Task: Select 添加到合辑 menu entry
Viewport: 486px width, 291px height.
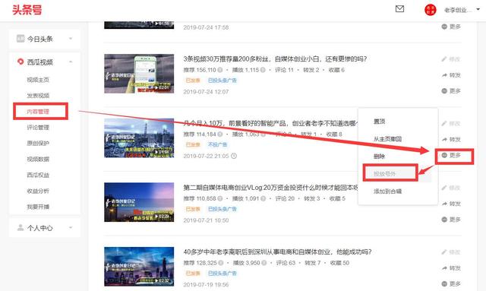Action: click(387, 191)
